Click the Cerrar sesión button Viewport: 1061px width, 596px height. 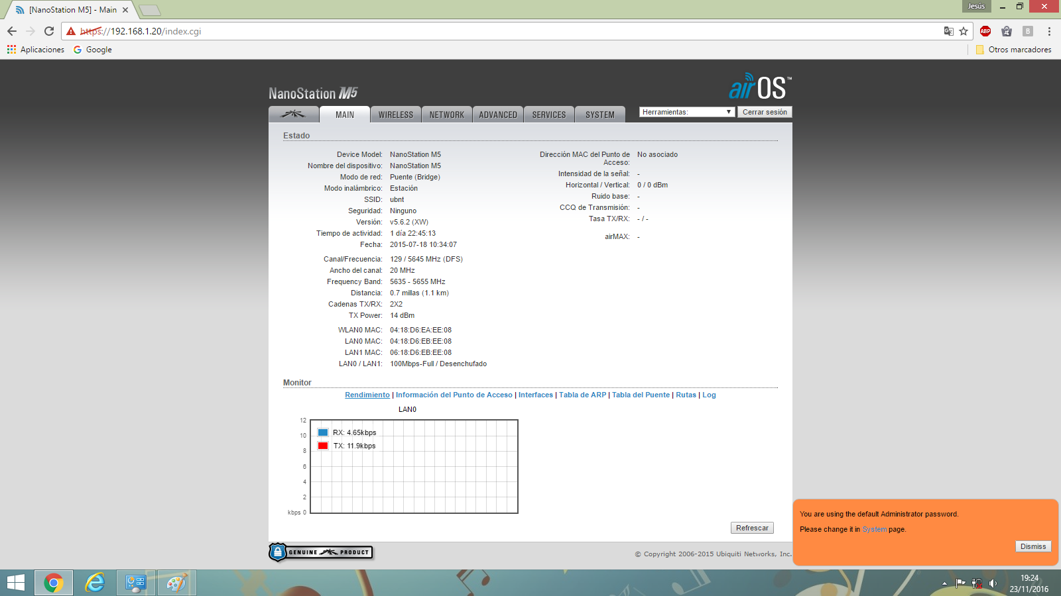click(765, 112)
